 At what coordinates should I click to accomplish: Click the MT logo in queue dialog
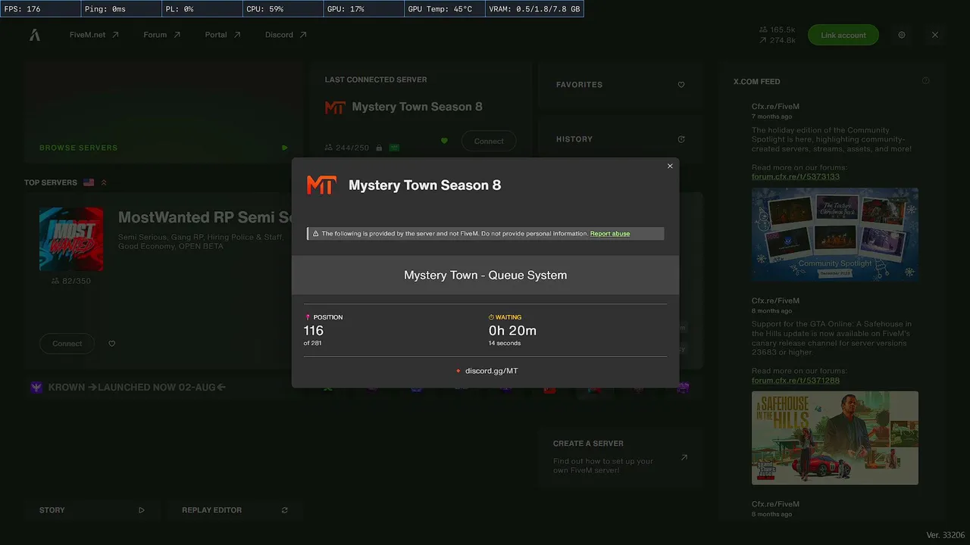[321, 185]
